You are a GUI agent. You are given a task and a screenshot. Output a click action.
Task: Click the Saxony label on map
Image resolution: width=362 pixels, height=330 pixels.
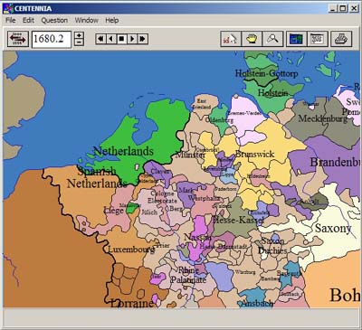[333, 228]
